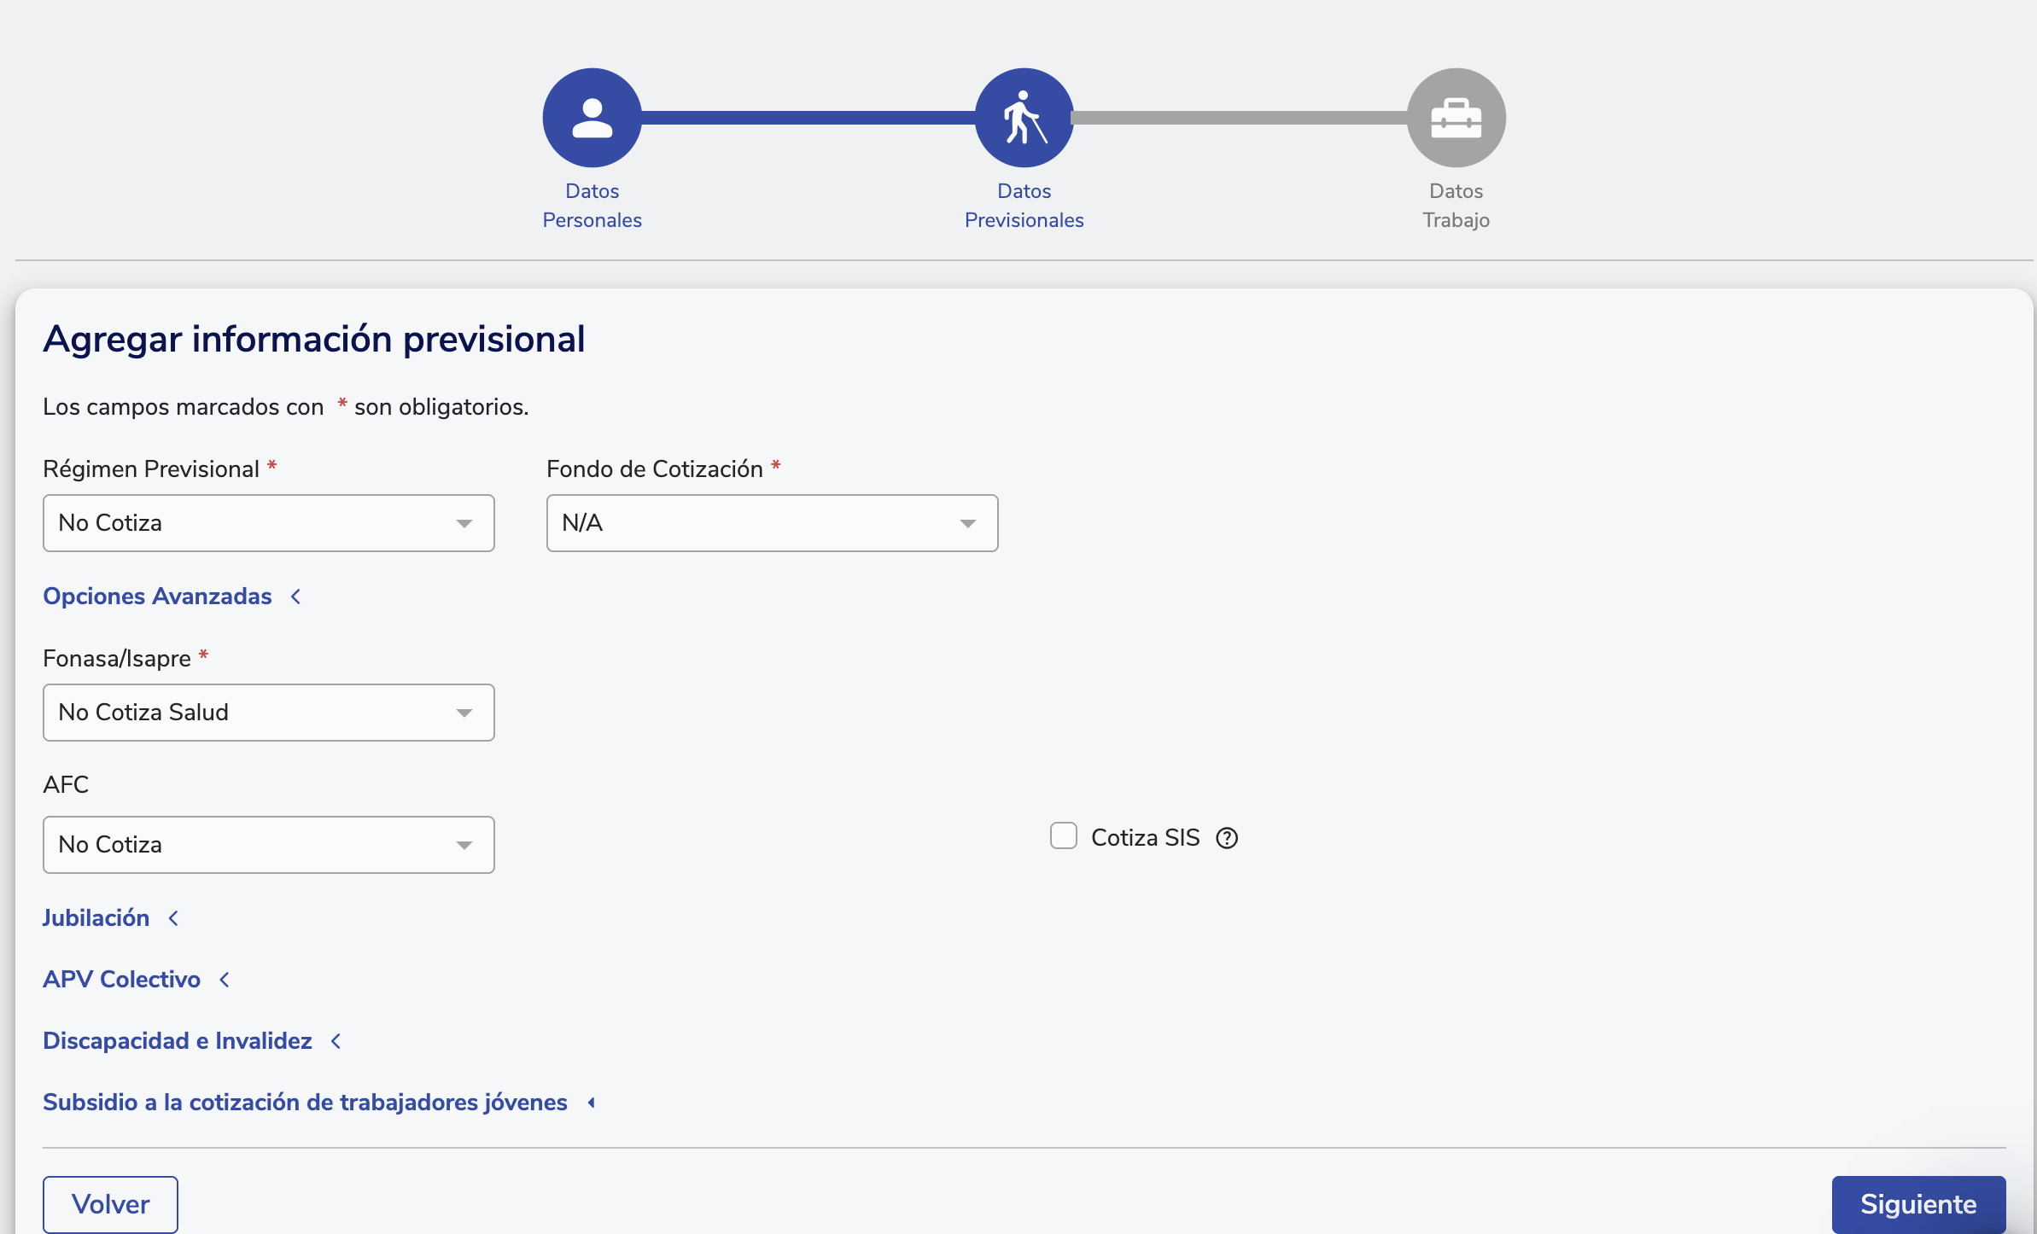Screen dimensions: 2037x1234
Task: Click the Datos Previsionales step label
Action: click(x=1024, y=206)
